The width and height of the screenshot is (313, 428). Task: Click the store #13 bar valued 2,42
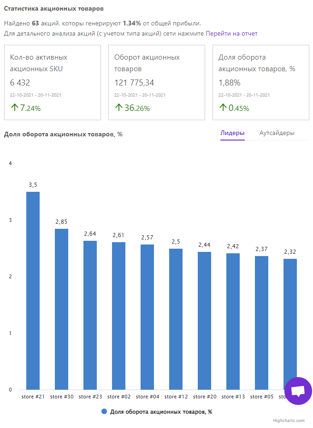[233, 321]
